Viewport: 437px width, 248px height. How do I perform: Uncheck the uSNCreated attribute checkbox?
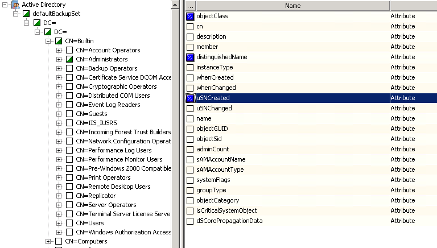pos(190,98)
